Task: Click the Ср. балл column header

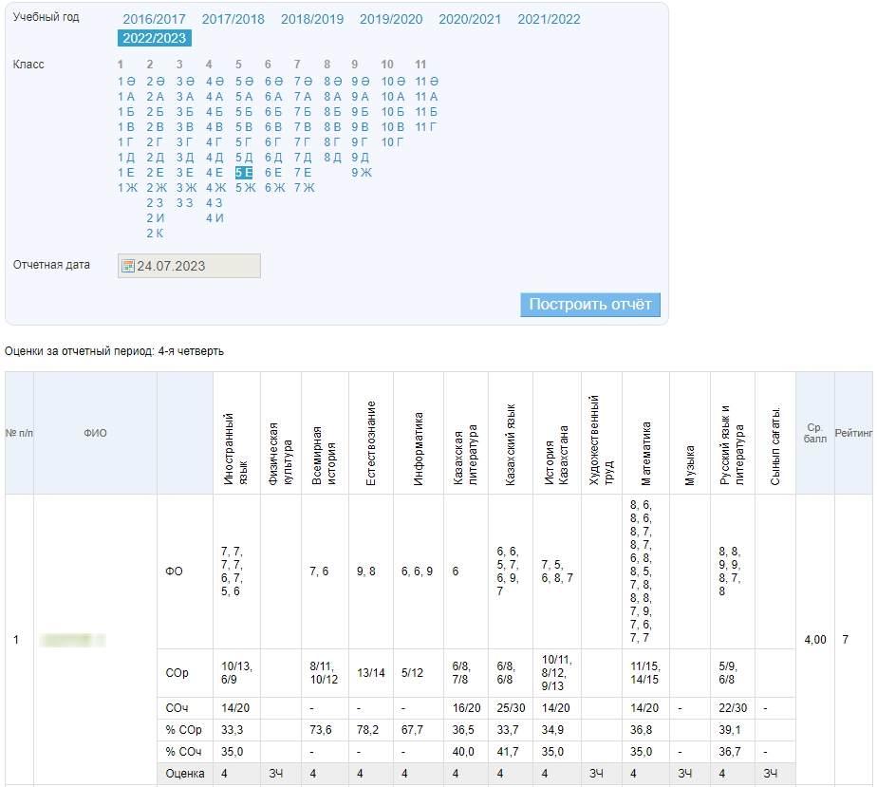Action: (815, 433)
